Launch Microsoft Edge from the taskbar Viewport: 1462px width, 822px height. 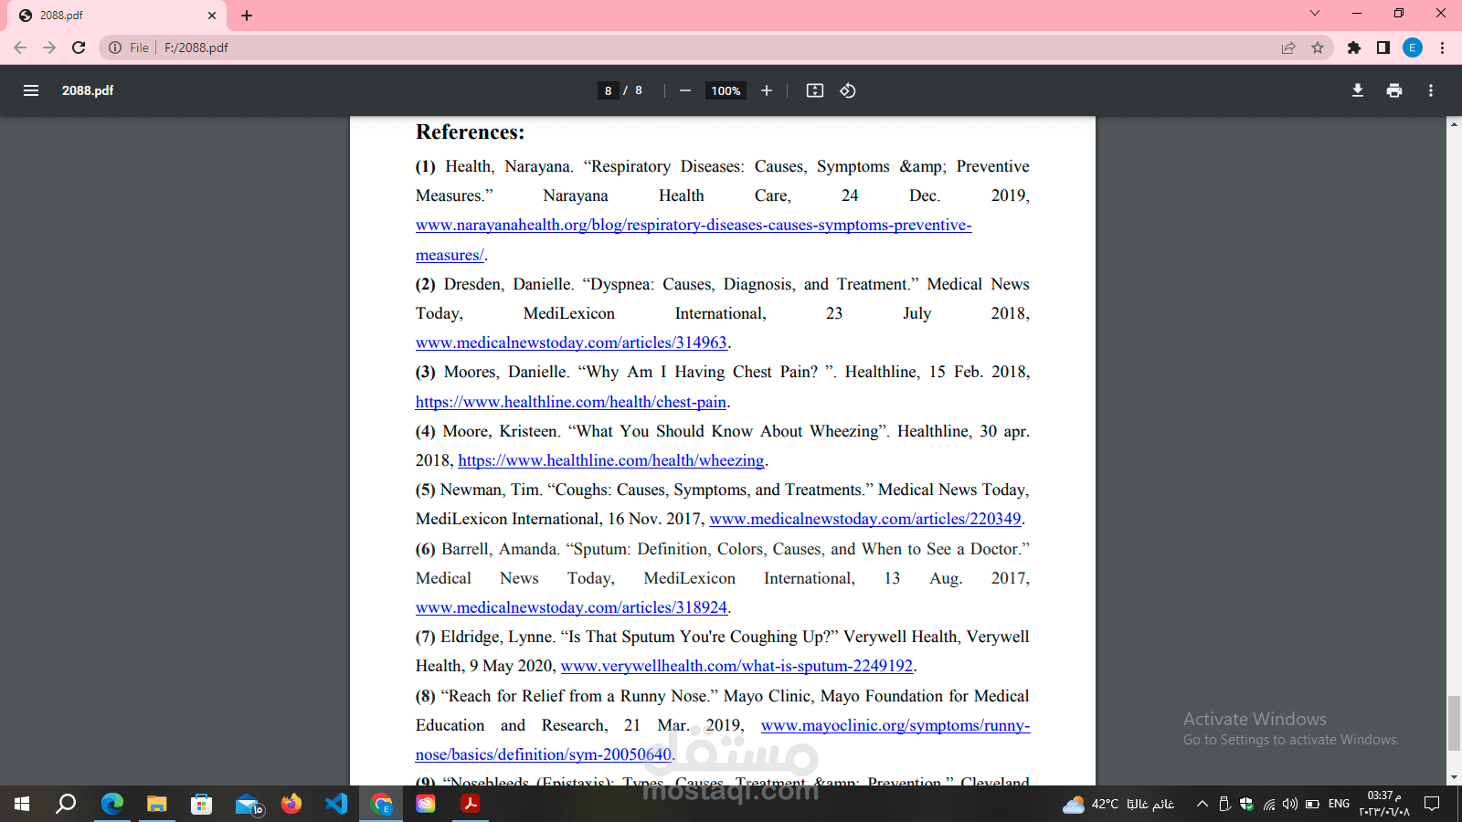[x=112, y=804]
